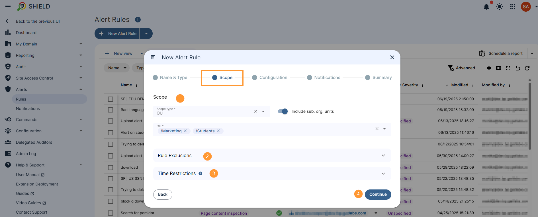Click the undo/reset view icon
Image resolution: width=538 pixels, height=217 pixels.
click(x=518, y=68)
